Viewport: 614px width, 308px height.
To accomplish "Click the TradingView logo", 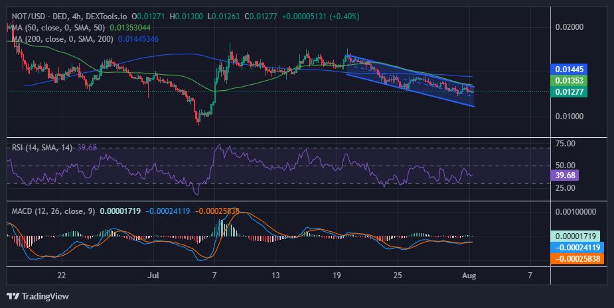I will click(x=38, y=296).
